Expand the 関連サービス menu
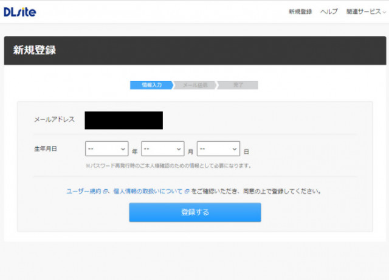The height and width of the screenshot is (280, 389). (x=366, y=12)
